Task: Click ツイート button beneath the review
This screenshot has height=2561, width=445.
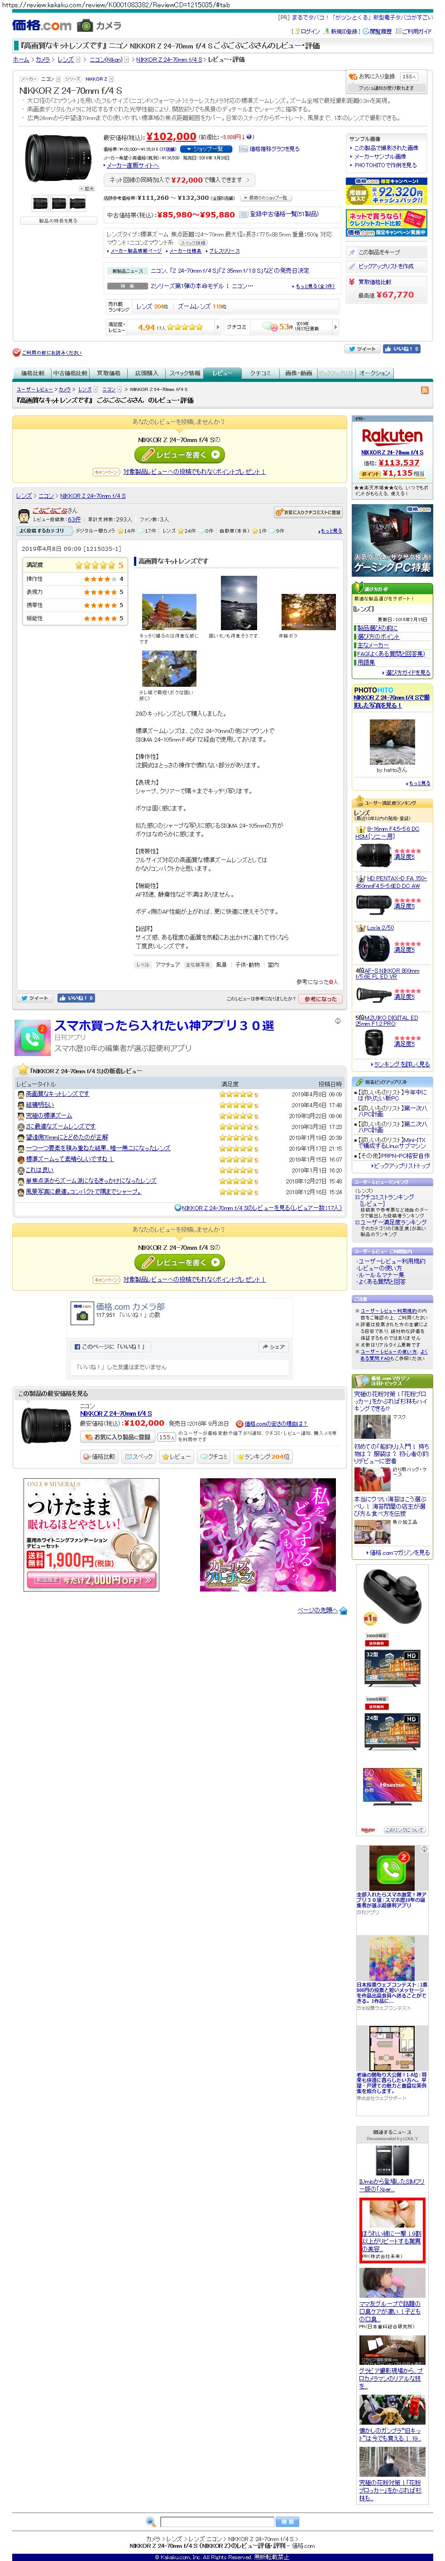Action: pyautogui.click(x=34, y=997)
